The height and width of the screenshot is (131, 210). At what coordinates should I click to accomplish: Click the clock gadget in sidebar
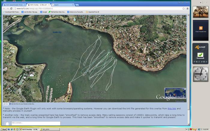[x=200, y=74]
